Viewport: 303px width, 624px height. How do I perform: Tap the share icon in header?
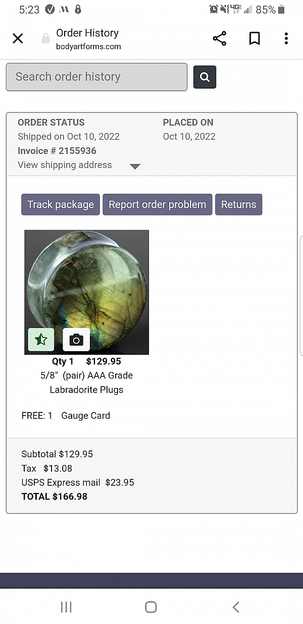220,38
